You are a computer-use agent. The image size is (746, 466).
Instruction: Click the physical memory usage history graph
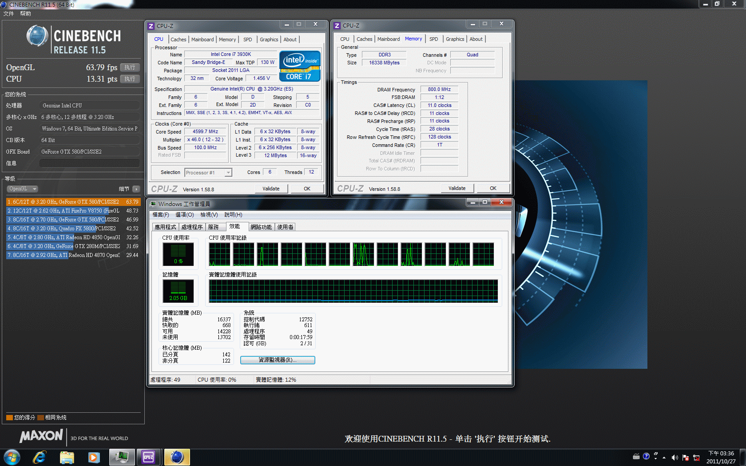[353, 291]
